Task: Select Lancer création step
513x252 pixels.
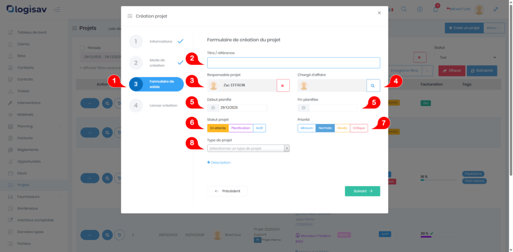Action: [x=163, y=105]
